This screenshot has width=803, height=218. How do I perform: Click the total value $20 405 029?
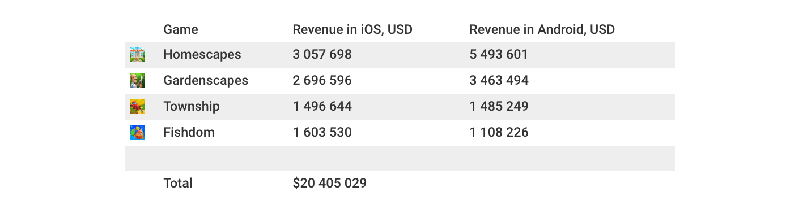(330, 184)
